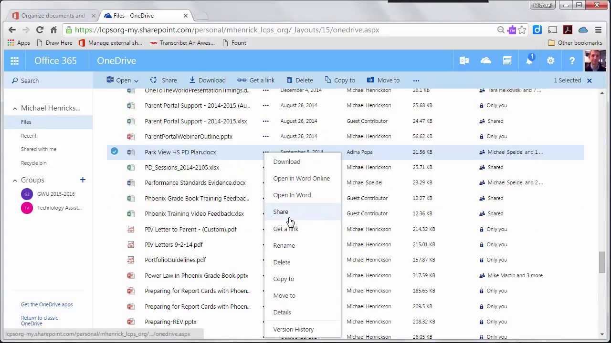Click the user profile photo
The height and width of the screenshot is (343, 611).
(x=595, y=61)
